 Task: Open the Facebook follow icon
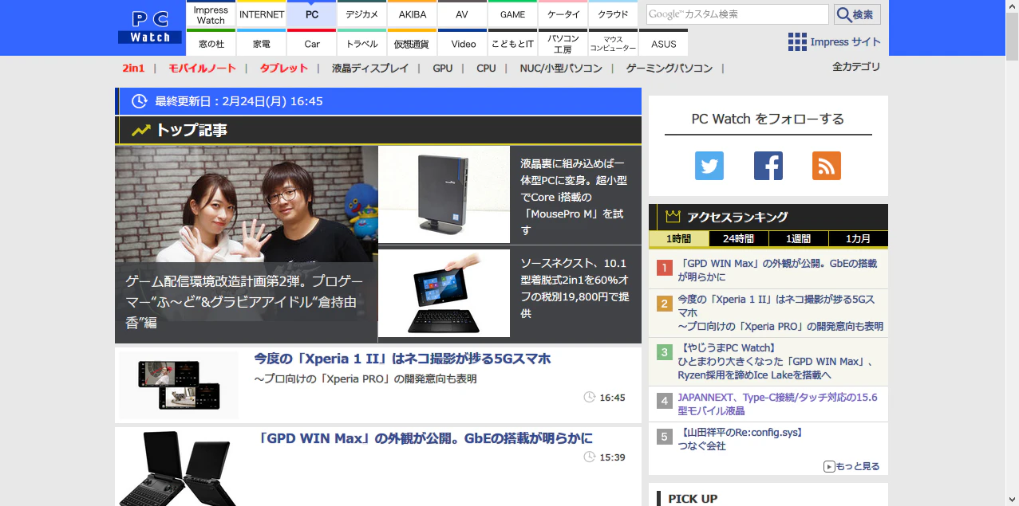768,166
